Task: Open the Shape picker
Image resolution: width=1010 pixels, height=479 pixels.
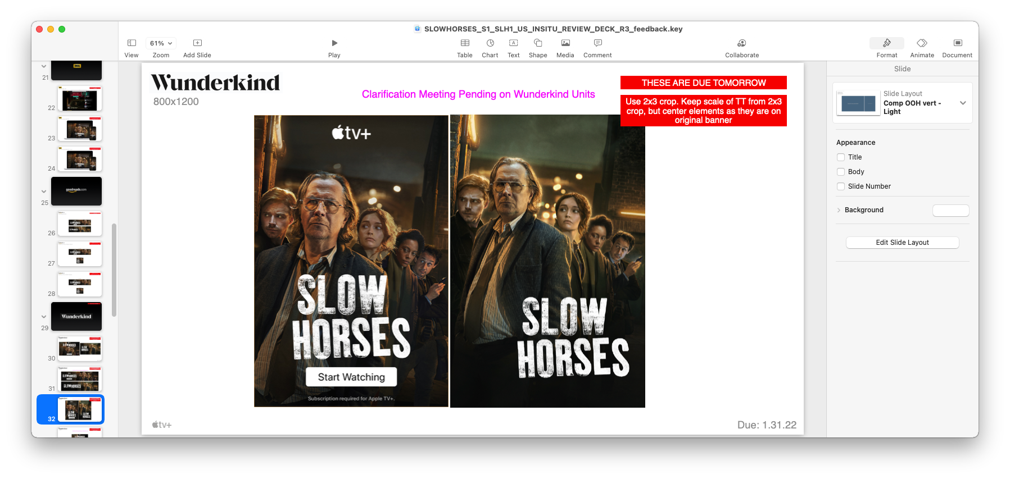Action: (x=538, y=43)
